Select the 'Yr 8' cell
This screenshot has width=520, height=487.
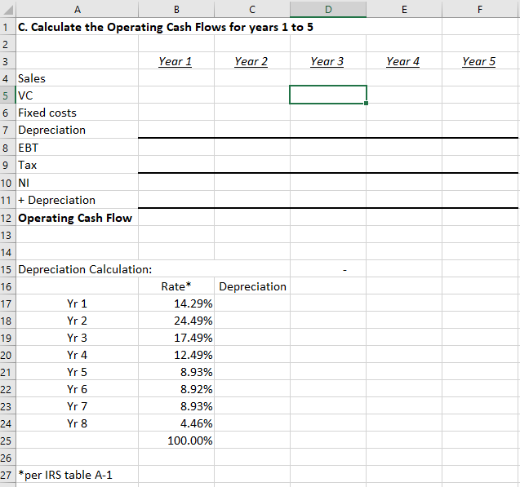click(77, 423)
